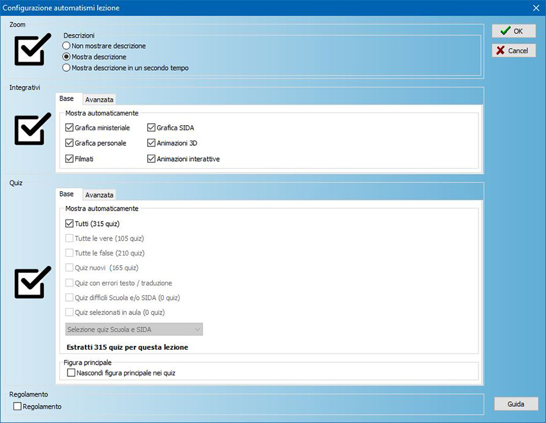
Task: Toggle the large Integrativi section checkmark icon
Action: click(32, 129)
